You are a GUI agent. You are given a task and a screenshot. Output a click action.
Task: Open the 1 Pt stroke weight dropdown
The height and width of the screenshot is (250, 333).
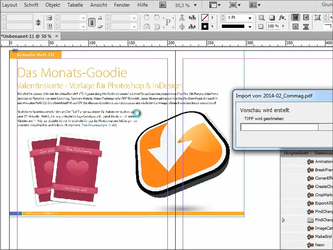pyautogui.click(x=250, y=17)
